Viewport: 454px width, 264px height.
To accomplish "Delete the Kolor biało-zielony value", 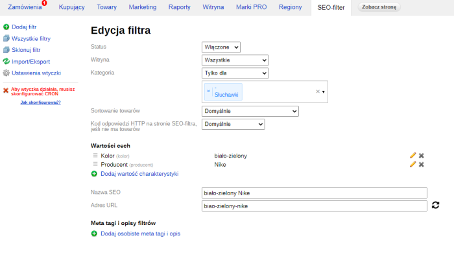I will 422,156.
